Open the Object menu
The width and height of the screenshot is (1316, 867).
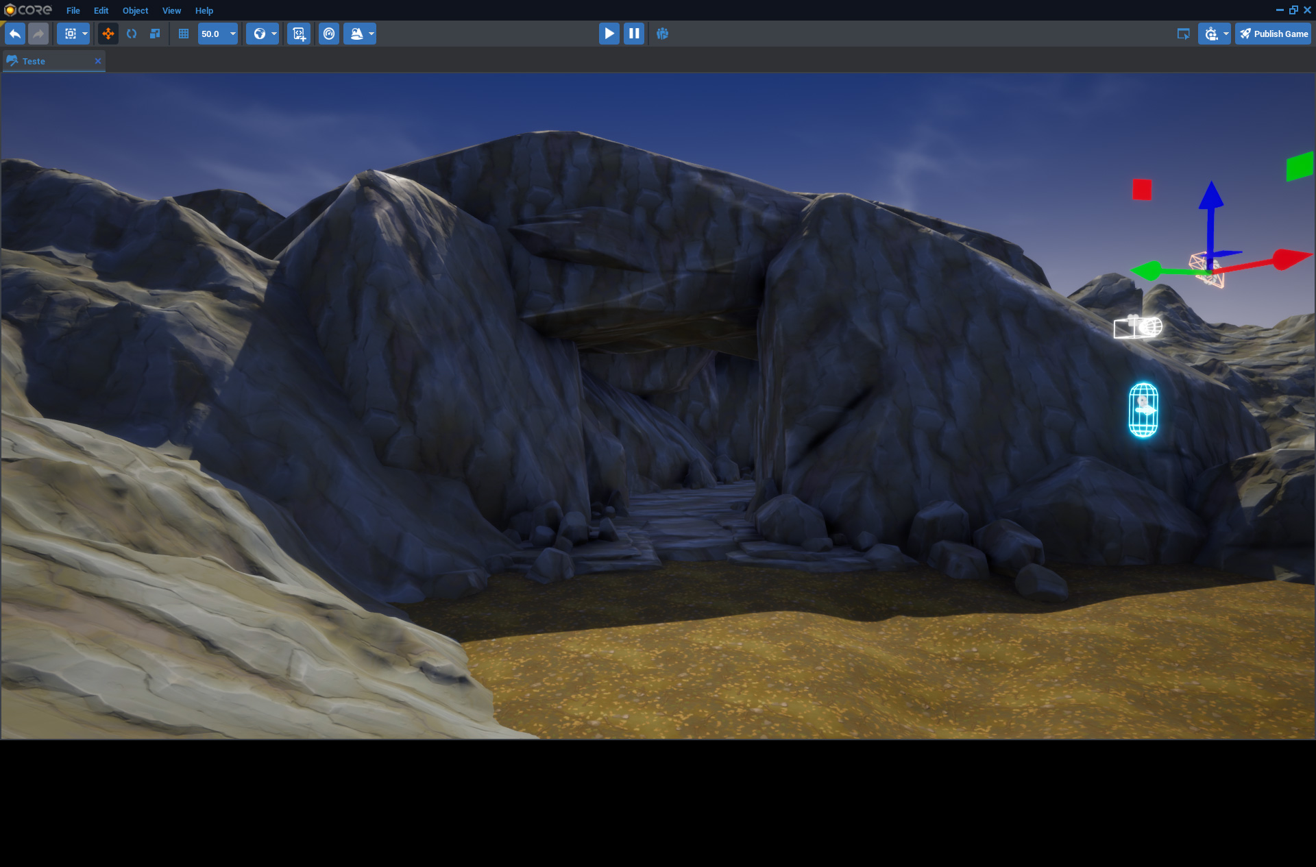(135, 10)
